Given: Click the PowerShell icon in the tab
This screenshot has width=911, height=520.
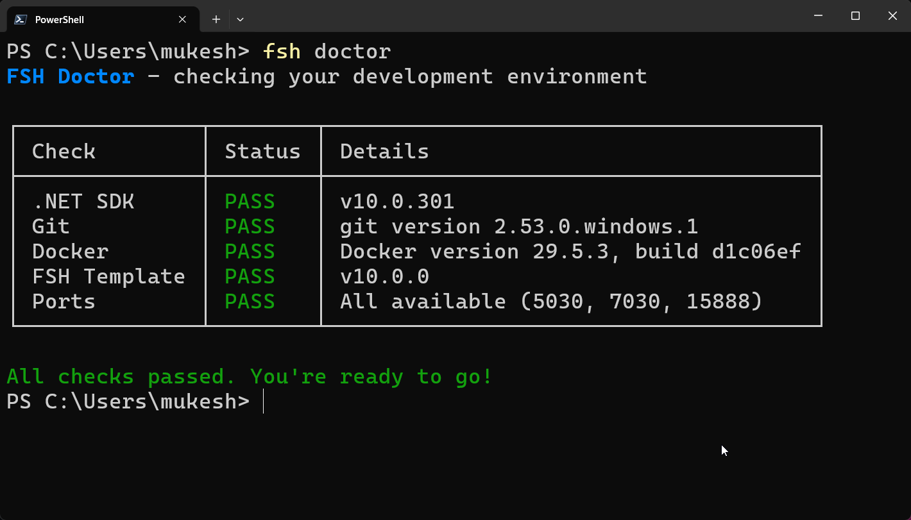Looking at the screenshot, I should coord(21,19).
